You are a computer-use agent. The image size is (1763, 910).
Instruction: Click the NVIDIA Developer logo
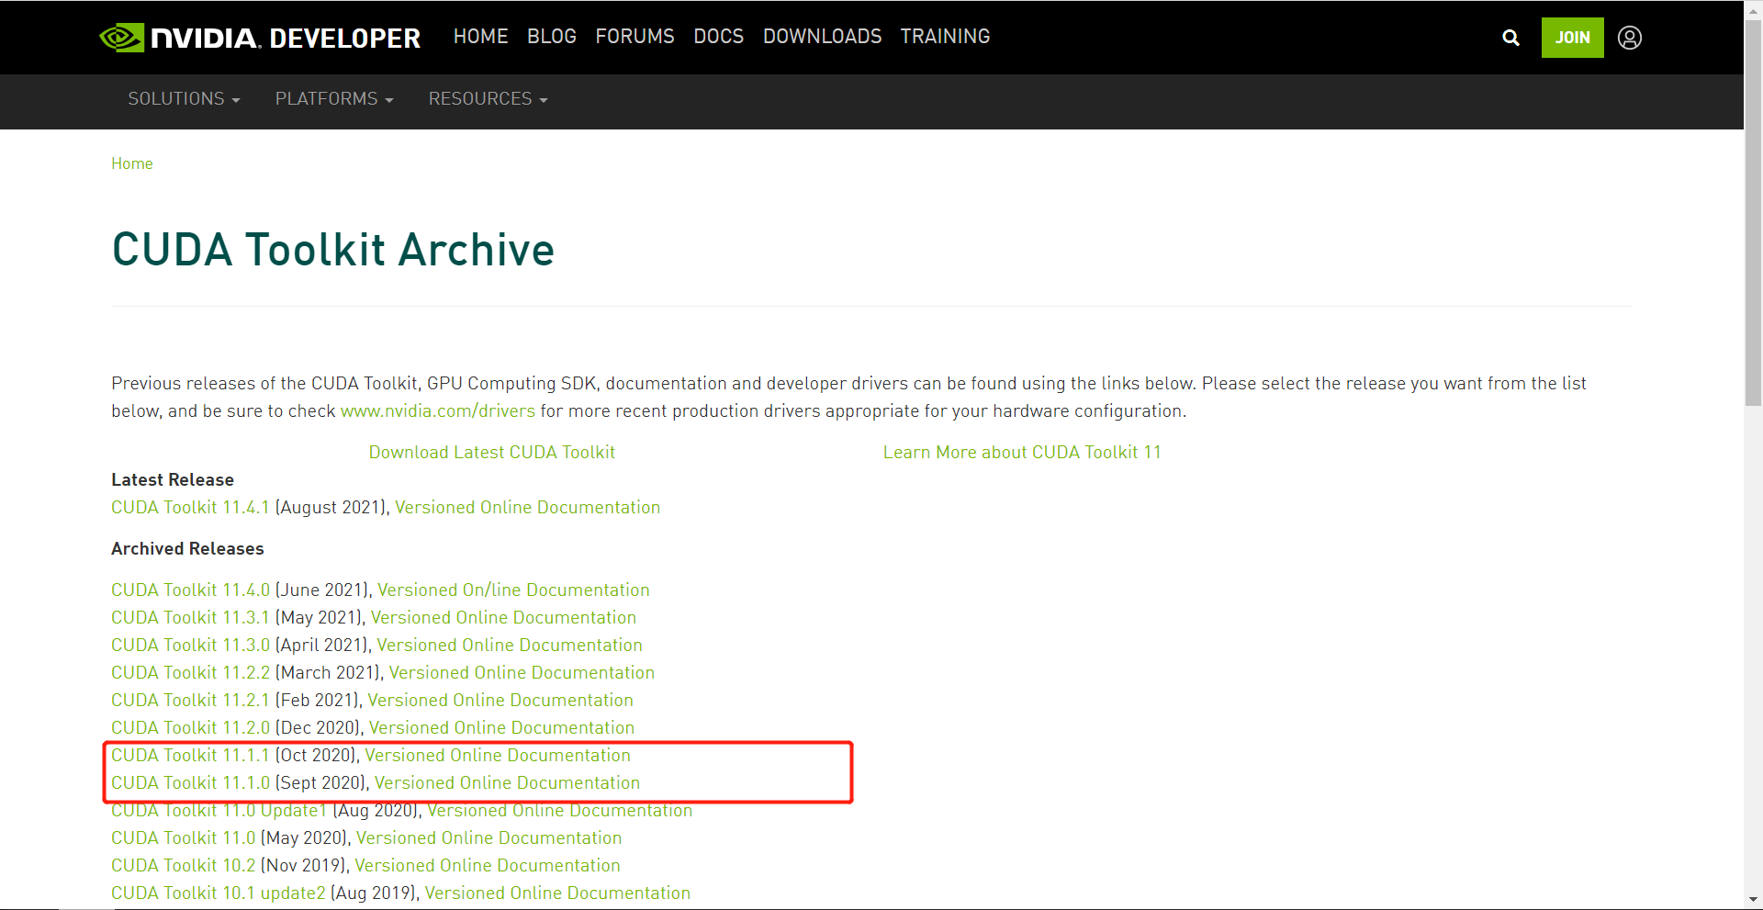260,38
